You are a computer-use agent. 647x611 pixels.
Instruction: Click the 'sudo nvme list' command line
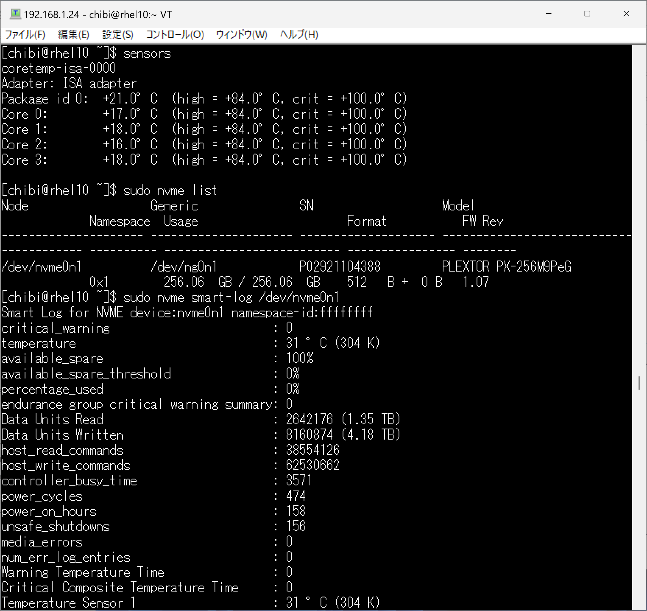(170, 191)
